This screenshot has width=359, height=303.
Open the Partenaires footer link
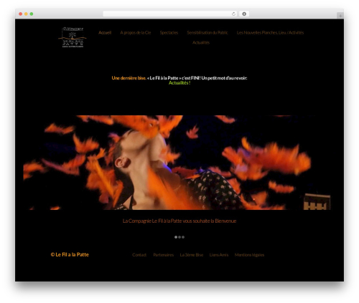(x=164, y=255)
